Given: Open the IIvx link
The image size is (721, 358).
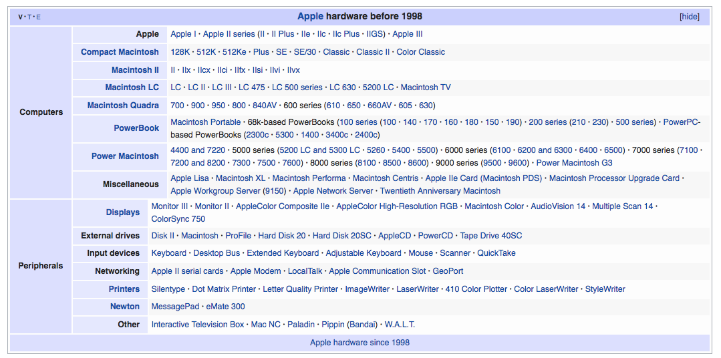Looking at the screenshot, I should (293, 70).
